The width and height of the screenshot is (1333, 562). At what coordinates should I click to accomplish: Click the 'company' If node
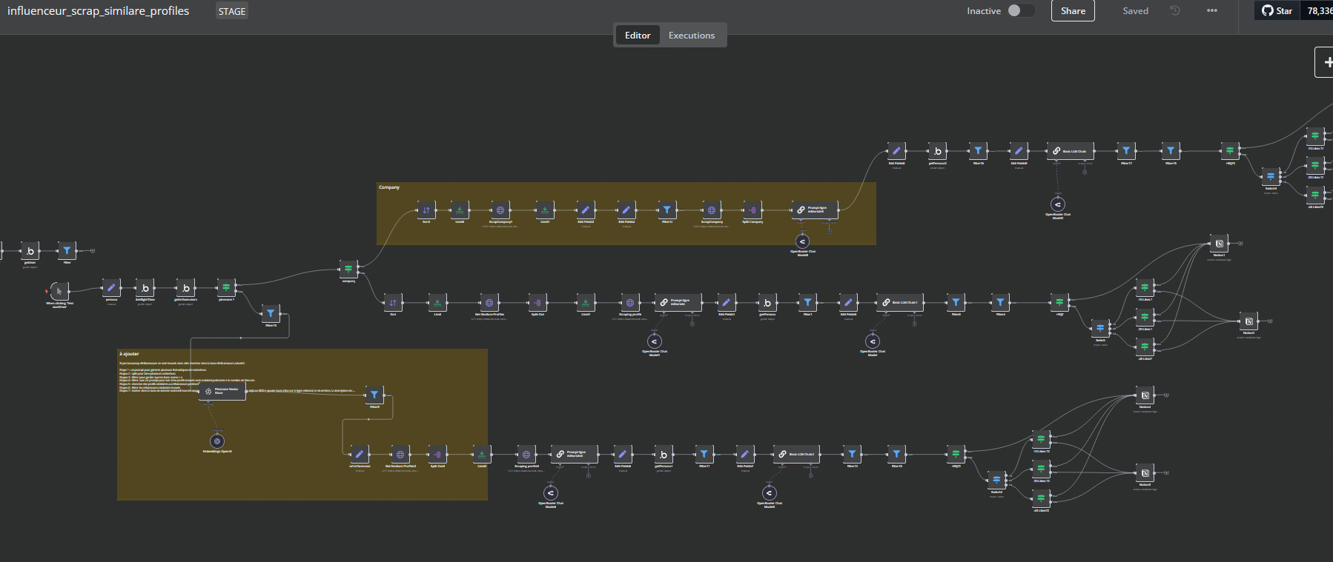coord(348,269)
